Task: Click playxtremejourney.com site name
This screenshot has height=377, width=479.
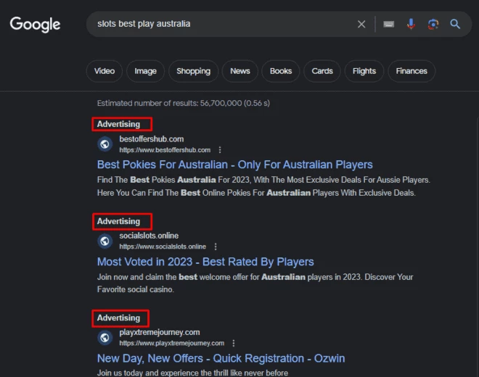Action: tap(160, 332)
